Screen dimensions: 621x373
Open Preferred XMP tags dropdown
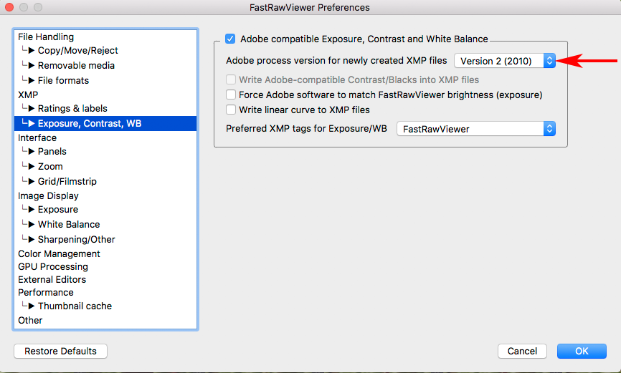[x=476, y=129]
